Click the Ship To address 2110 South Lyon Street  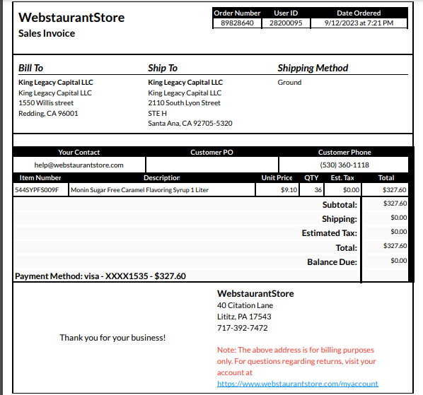click(184, 103)
